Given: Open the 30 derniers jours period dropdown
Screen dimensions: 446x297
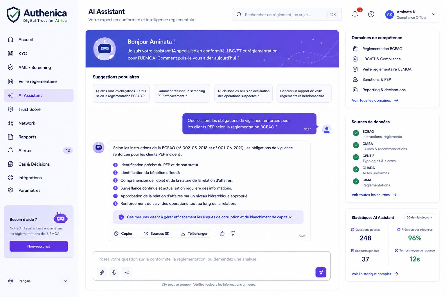Looking at the screenshot, I should click(x=420, y=218).
